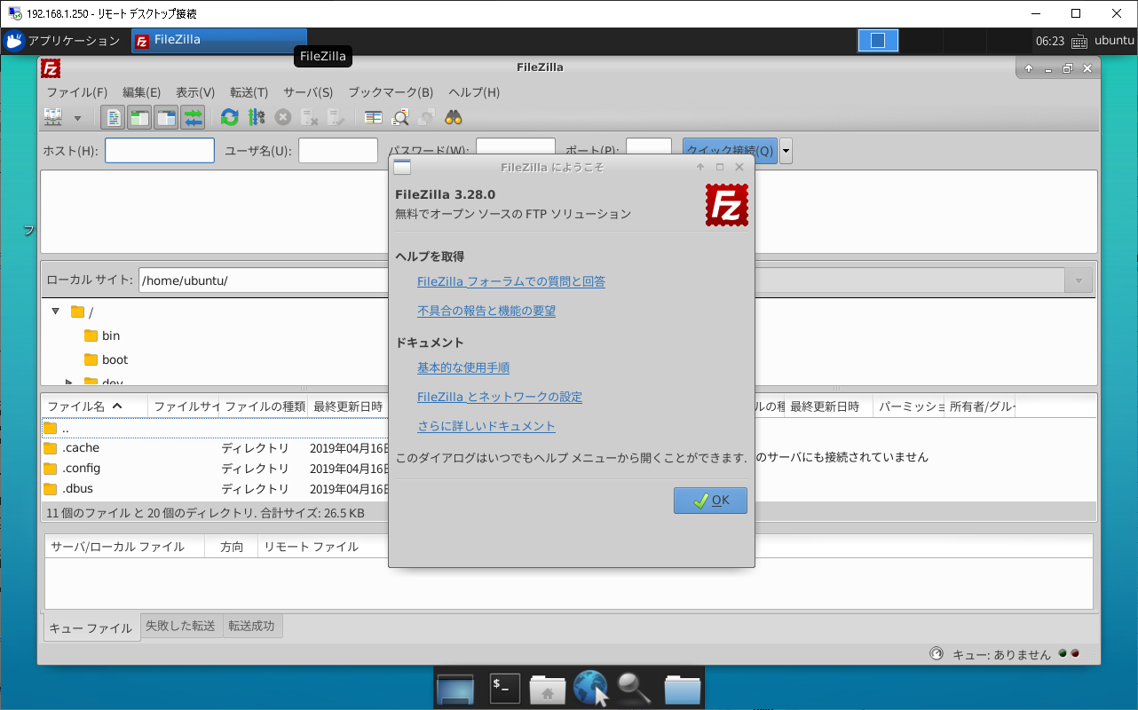The width and height of the screenshot is (1138, 710).
Task: Search for files with the binoculars icon
Action: pos(454,117)
